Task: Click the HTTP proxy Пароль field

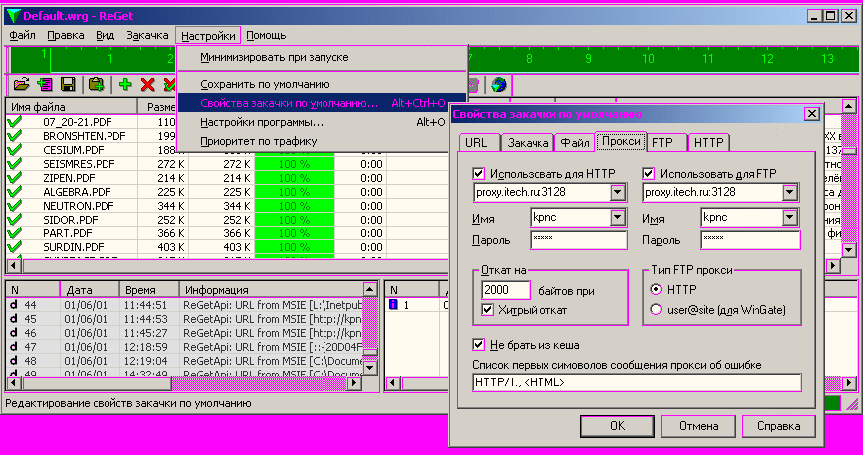Action: pyautogui.click(x=578, y=240)
